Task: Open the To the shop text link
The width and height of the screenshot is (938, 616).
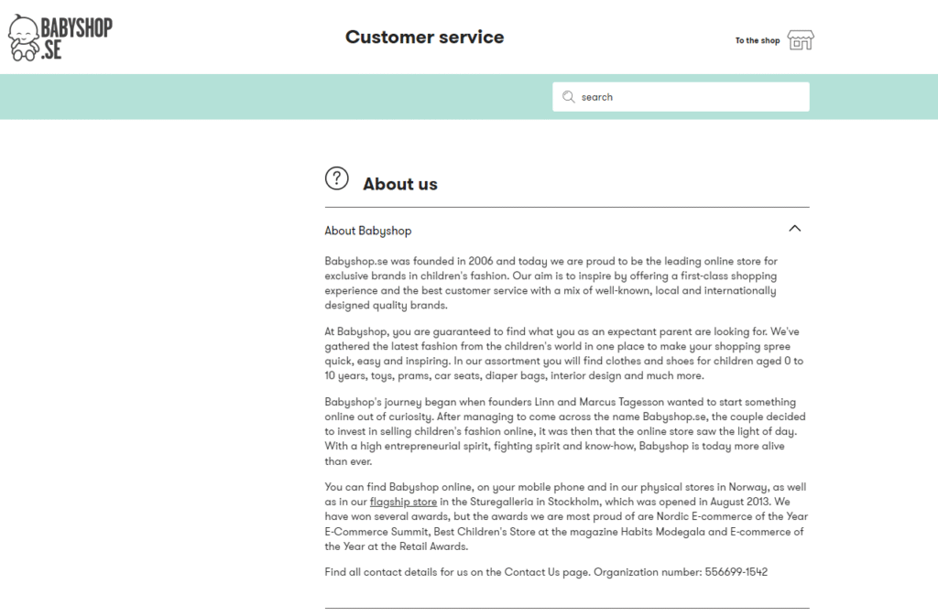Action: (758, 40)
